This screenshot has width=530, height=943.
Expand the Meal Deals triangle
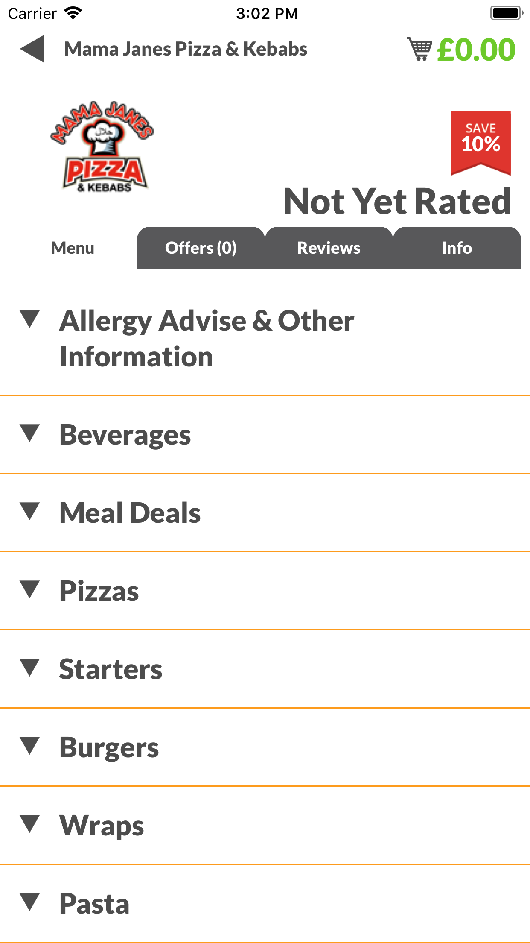click(30, 511)
